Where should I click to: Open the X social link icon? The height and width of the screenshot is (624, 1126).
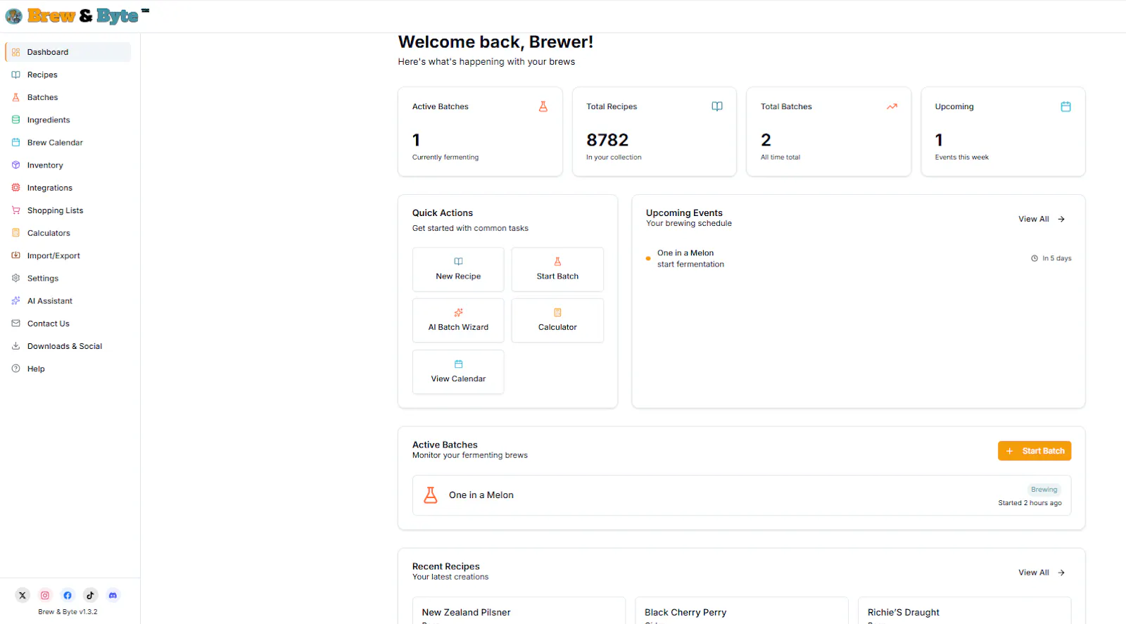click(23, 595)
